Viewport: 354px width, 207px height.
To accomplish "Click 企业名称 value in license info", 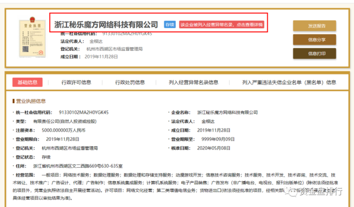I will pyautogui.click(x=228, y=112).
